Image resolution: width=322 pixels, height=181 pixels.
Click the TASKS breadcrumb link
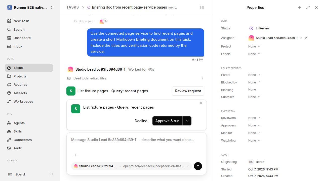coord(72,8)
